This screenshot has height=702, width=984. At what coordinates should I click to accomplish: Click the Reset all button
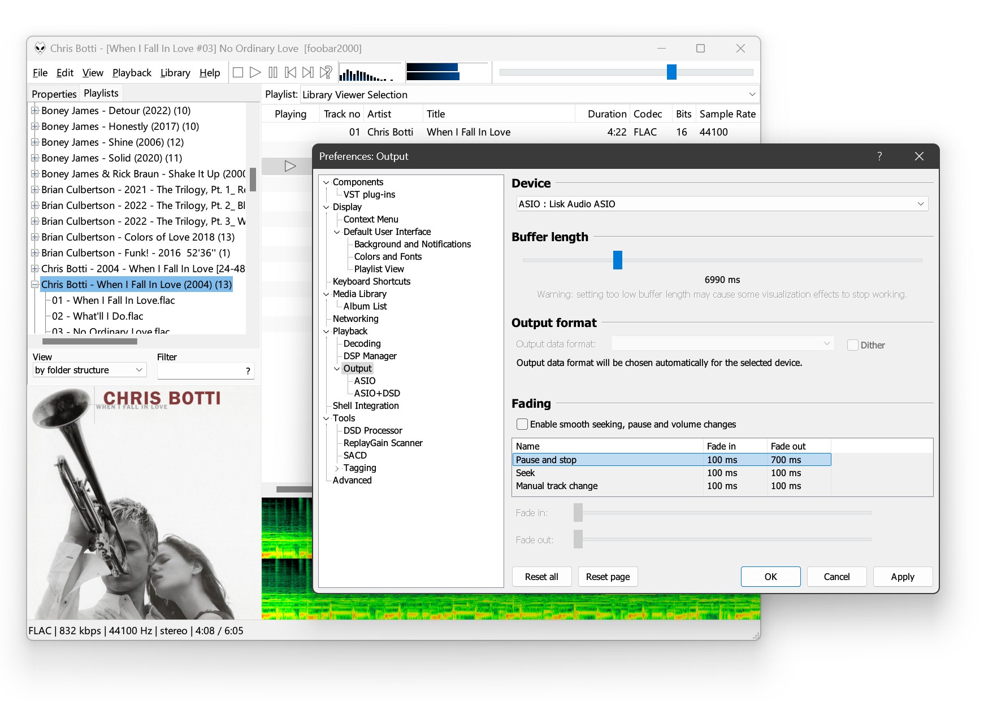pos(541,577)
